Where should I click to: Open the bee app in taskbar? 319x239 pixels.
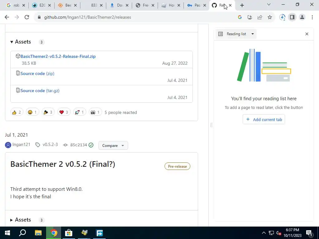coord(84,233)
